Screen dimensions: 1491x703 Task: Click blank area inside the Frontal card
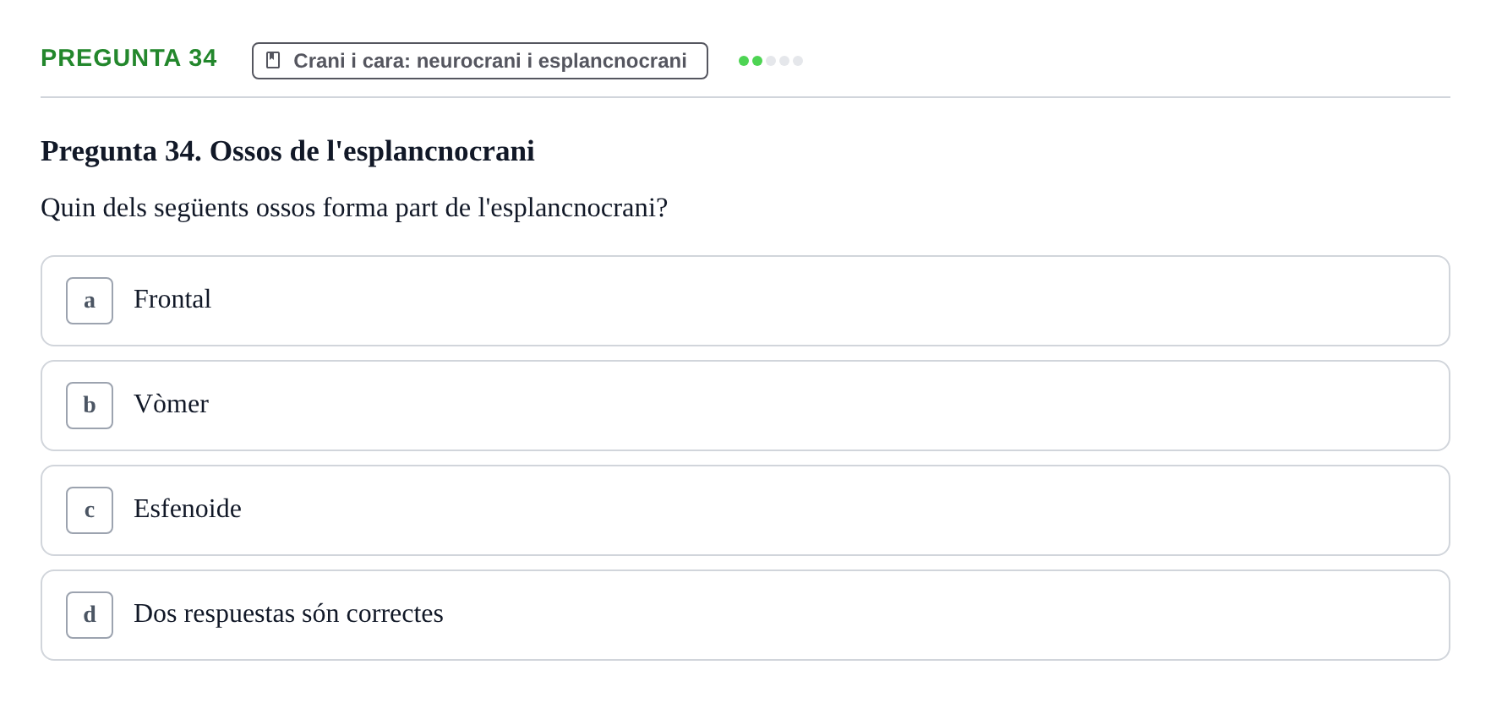click(828, 301)
